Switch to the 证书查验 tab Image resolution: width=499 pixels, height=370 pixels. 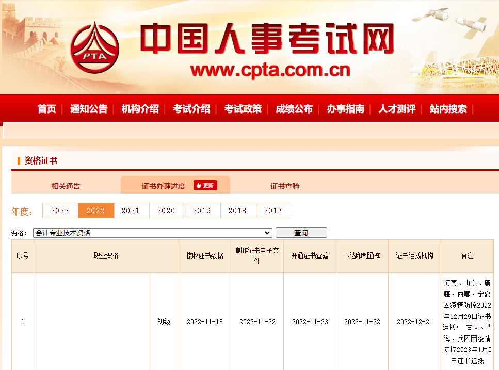click(285, 186)
